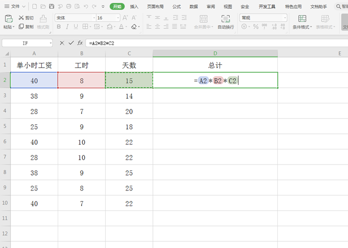Click the fill color bucket swatch
The width and height of the screenshot is (348, 248).
(x=110, y=27)
